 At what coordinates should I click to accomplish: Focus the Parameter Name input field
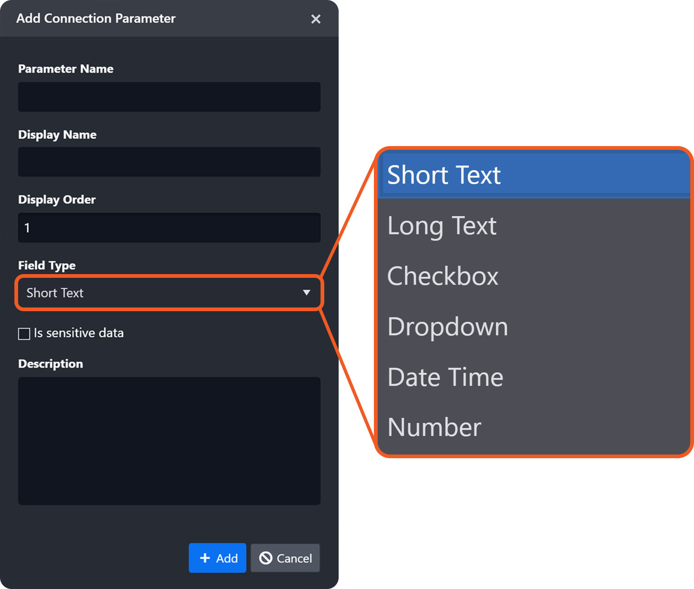(169, 97)
